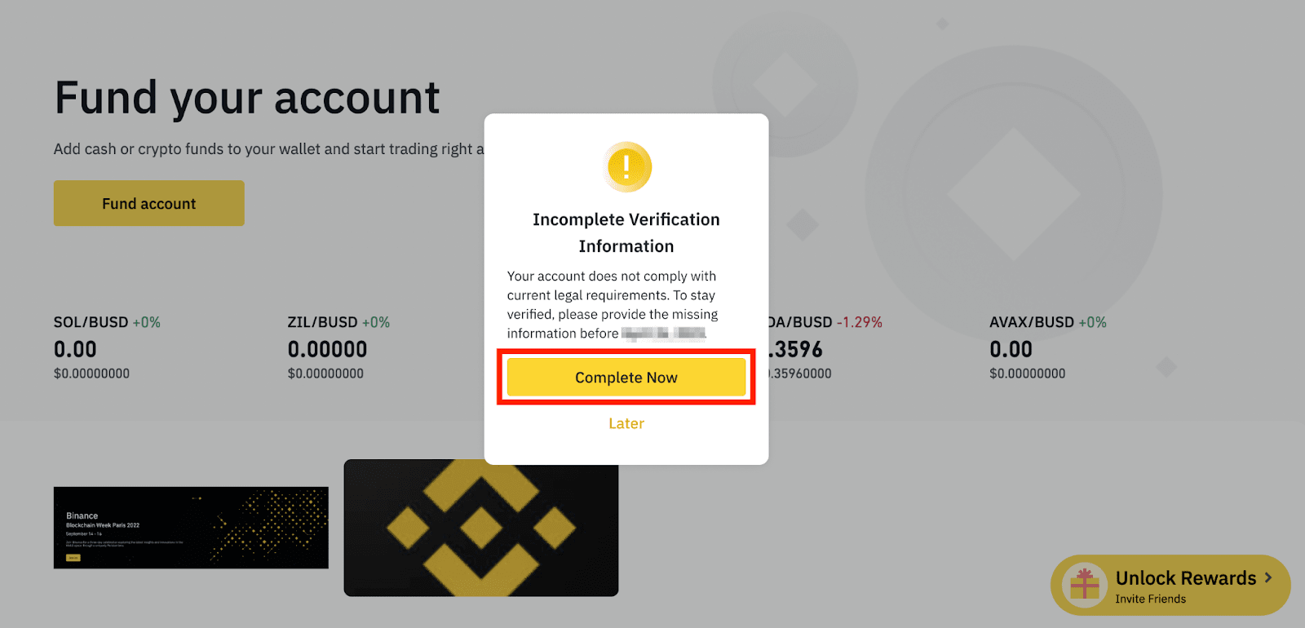This screenshot has height=628, width=1305.
Task: Click the Unlock Rewards label
Action: pyautogui.click(x=1185, y=577)
